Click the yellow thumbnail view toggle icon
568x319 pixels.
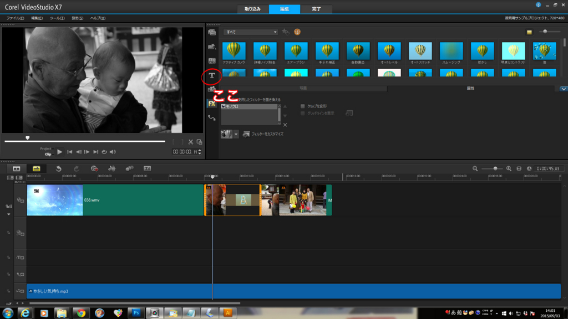click(x=529, y=32)
